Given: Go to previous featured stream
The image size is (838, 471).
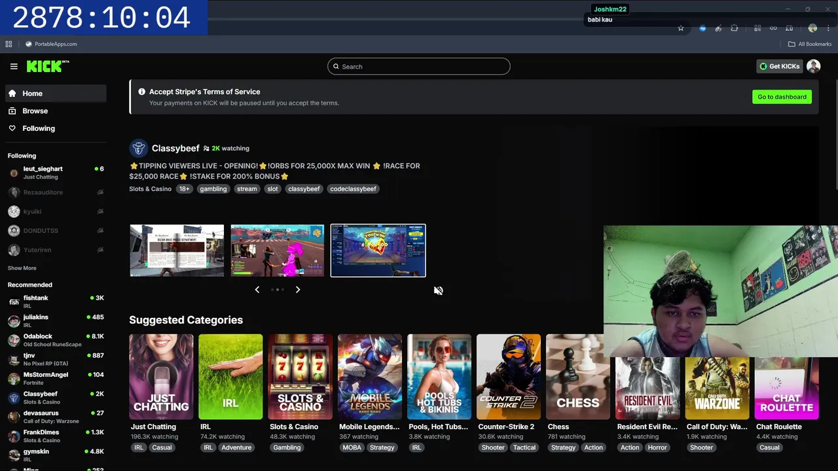Looking at the screenshot, I should (x=257, y=289).
